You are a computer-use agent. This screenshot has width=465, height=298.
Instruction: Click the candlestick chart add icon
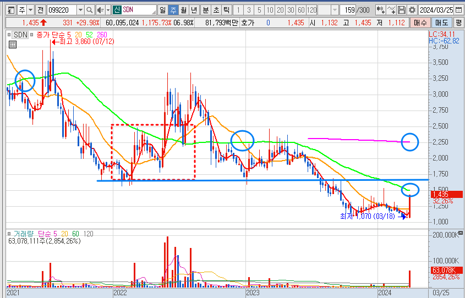point(380,10)
